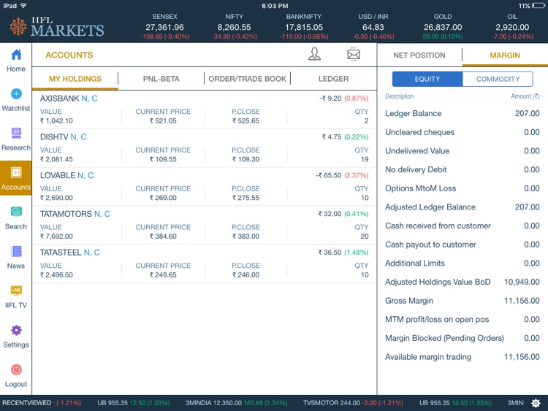548x411 pixels.
Task: Tap TATAMOTORS value ₹ 7,692.00
Action: point(56,237)
